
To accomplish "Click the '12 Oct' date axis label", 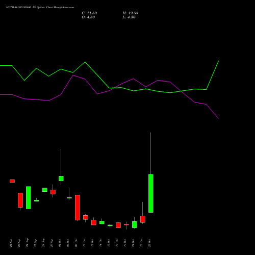I will click(x=85, y=243).
